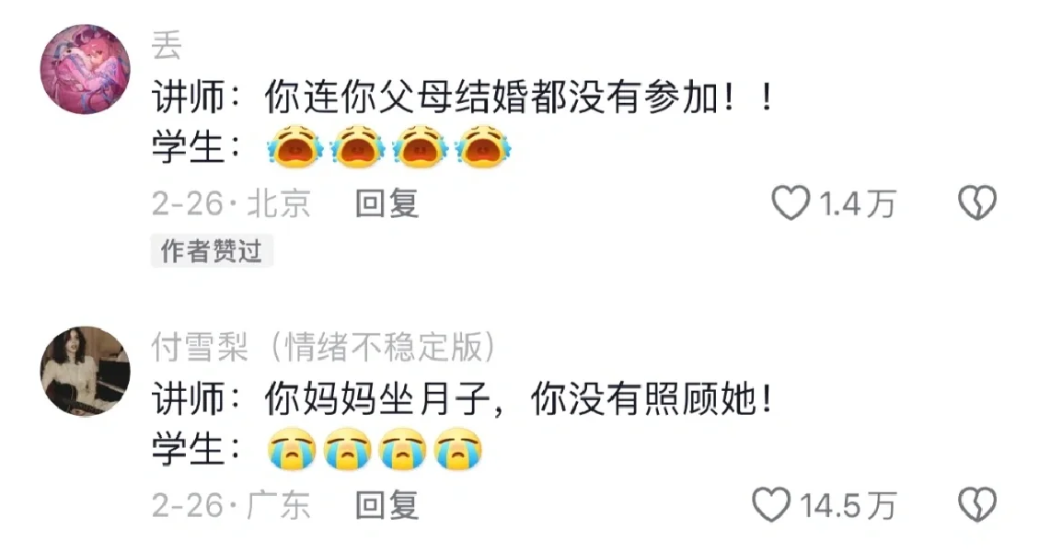This screenshot has height=552, width=1039.
Task: Like 付雪梨's comment with the heart
Action: [x=771, y=505]
